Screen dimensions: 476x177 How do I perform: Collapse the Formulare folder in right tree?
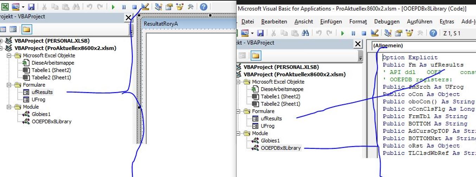tap(238, 111)
